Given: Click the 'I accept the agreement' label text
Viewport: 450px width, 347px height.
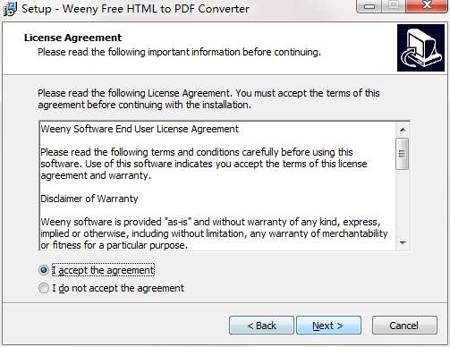Looking at the screenshot, I should click(103, 270).
